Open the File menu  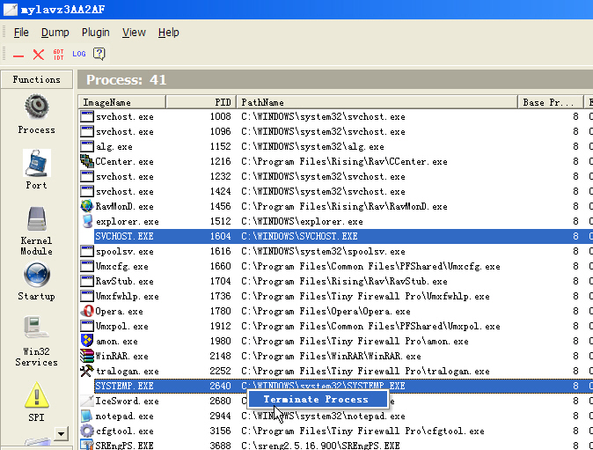(21, 33)
